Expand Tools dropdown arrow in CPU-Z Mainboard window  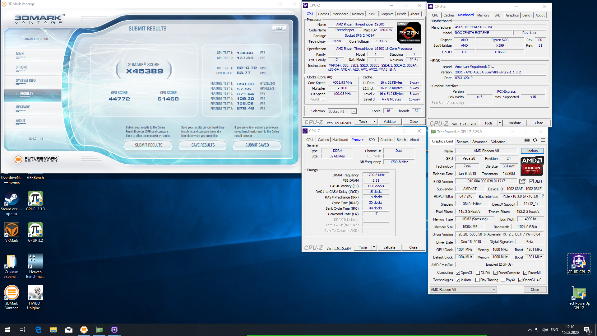coord(500,123)
